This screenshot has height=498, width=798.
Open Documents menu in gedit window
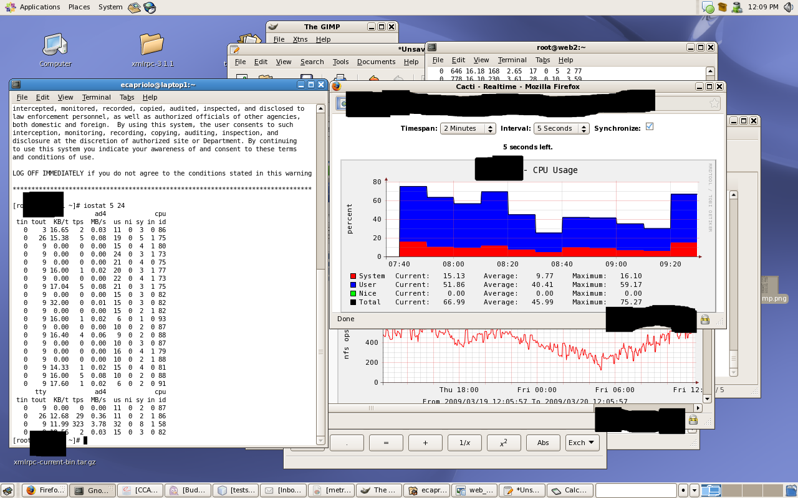point(376,62)
